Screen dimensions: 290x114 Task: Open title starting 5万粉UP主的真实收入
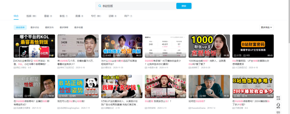click(x=120, y=103)
